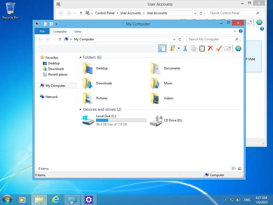273x205 pixels.
Task: Open My Computer address bar history dropdown
Action: tap(174, 39)
